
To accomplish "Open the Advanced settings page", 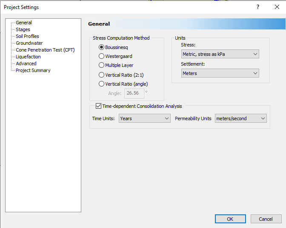I will pos(26,63).
